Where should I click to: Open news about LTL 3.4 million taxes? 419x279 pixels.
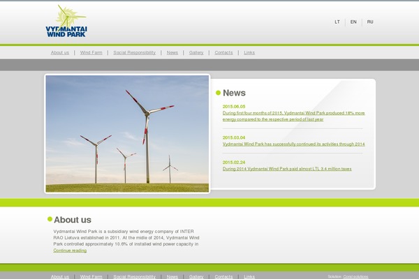pos(287,168)
